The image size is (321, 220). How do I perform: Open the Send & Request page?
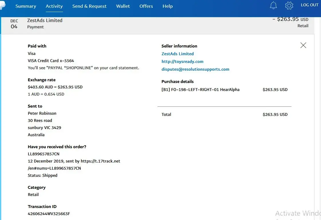pyautogui.click(x=89, y=6)
